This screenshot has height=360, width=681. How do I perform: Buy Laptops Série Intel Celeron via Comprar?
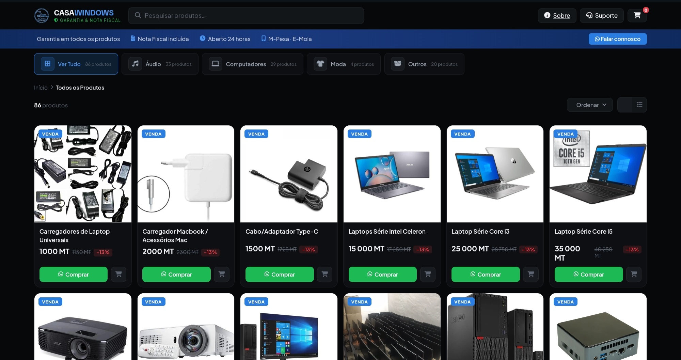(x=383, y=274)
